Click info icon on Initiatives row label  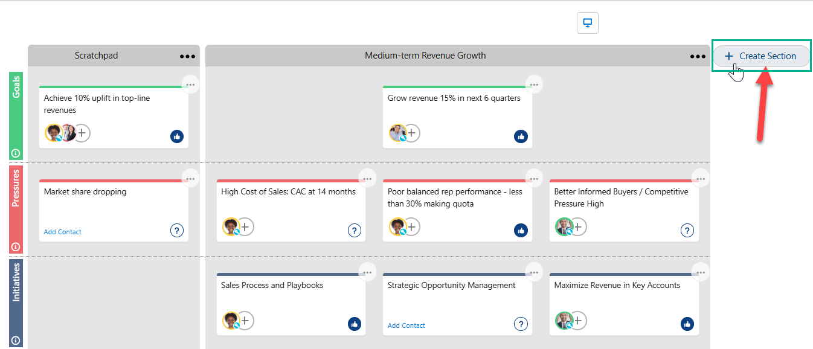click(x=16, y=341)
